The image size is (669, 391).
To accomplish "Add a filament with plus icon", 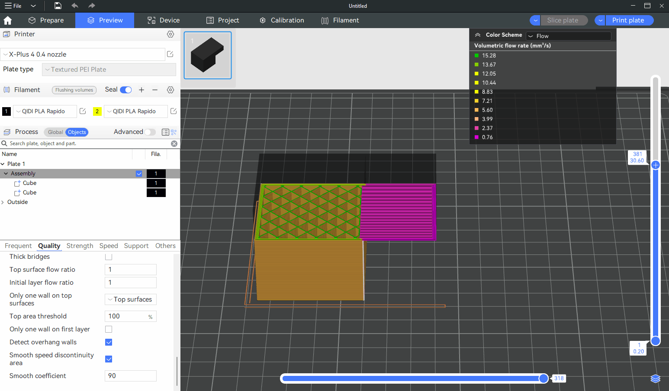I will point(142,90).
